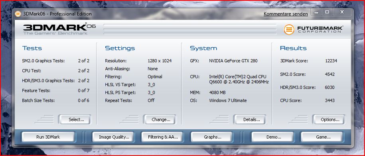Click the Feature Tests label
Viewport: 365px width, 156px height.
tap(36, 91)
